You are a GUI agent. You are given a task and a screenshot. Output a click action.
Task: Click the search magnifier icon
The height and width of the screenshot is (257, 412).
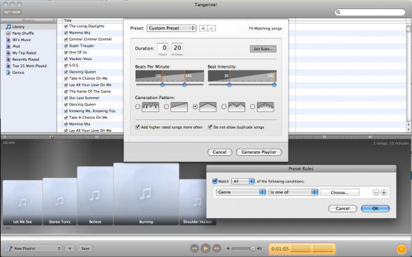point(339,12)
